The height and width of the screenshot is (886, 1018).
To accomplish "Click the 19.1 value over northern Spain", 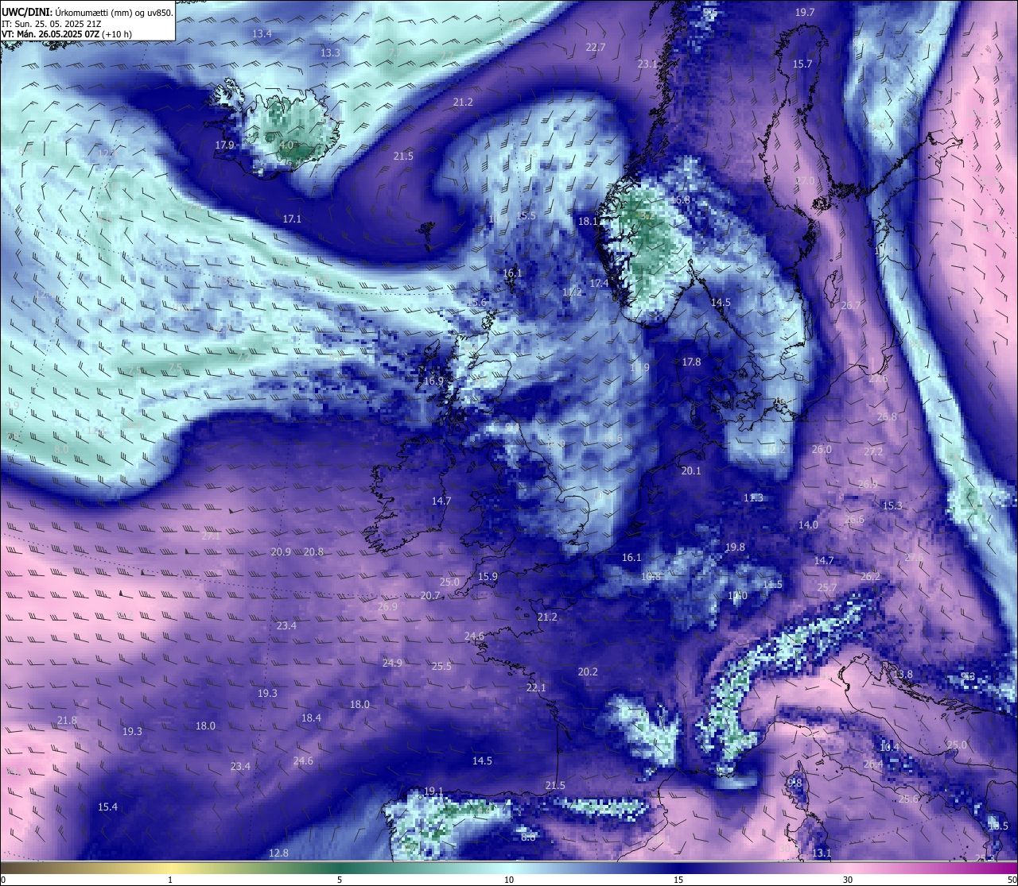I will pyautogui.click(x=433, y=791).
